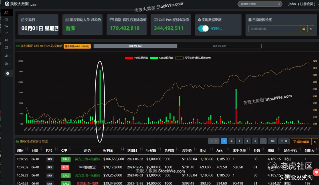319x185 pixels.
Task: Click the 选择日期范围 date range input
Action: (274, 29)
